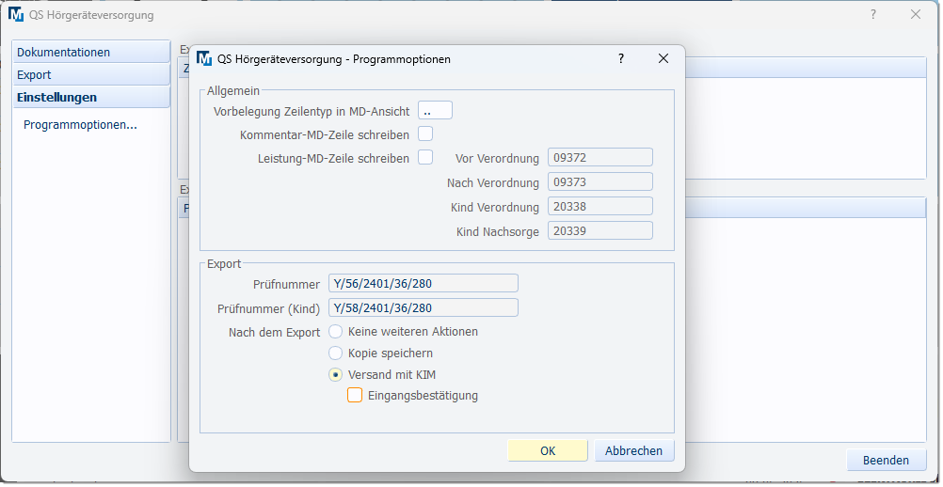Screen dimensions: 943x487
Task: Open Programmoptionen... entry
Action: click(x=81, y=125)
